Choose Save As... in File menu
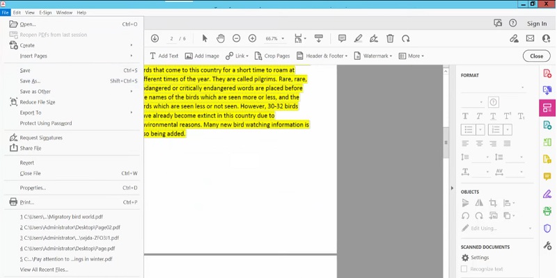 point(73,81)
